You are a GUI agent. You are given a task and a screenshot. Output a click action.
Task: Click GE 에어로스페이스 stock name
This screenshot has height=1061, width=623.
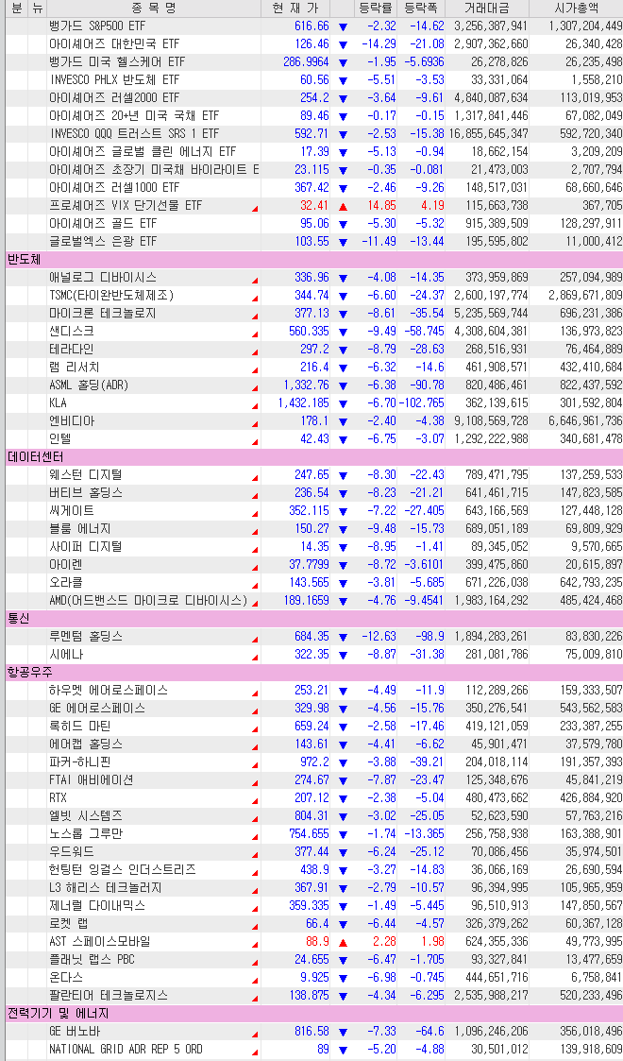pyautogui.click(x=96, y=709)
